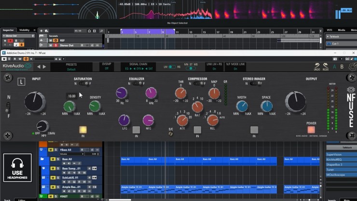Click the KiiveAudio logo
Image resolution: width=357 pixels, height=201 pixels.
click(17, 66)
